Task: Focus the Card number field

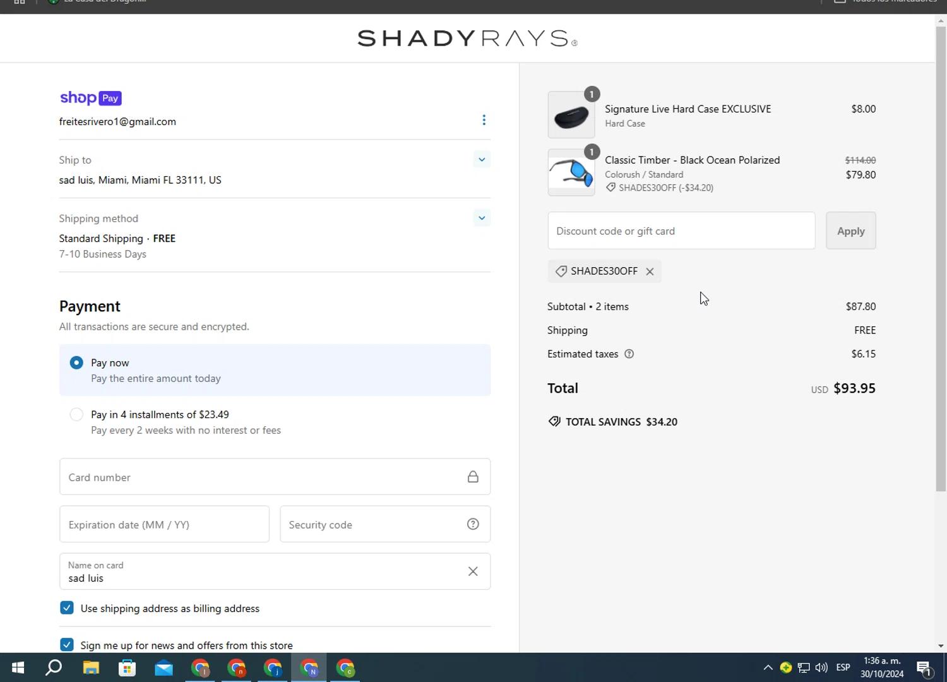Action: coord(275,477)
